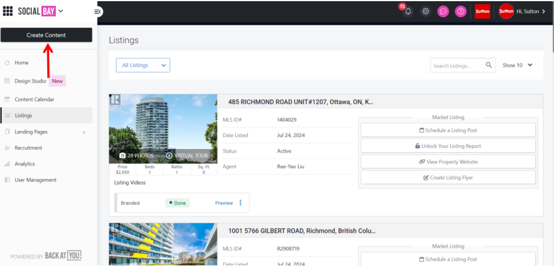
Task: Click 485 Richmond Road Unit#1207 address title
Action: tap(301, 102)
